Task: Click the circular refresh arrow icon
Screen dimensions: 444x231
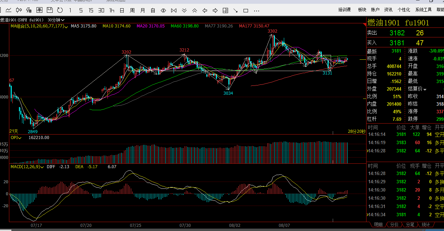Action: pyautogui.click(x=60, y=10)
